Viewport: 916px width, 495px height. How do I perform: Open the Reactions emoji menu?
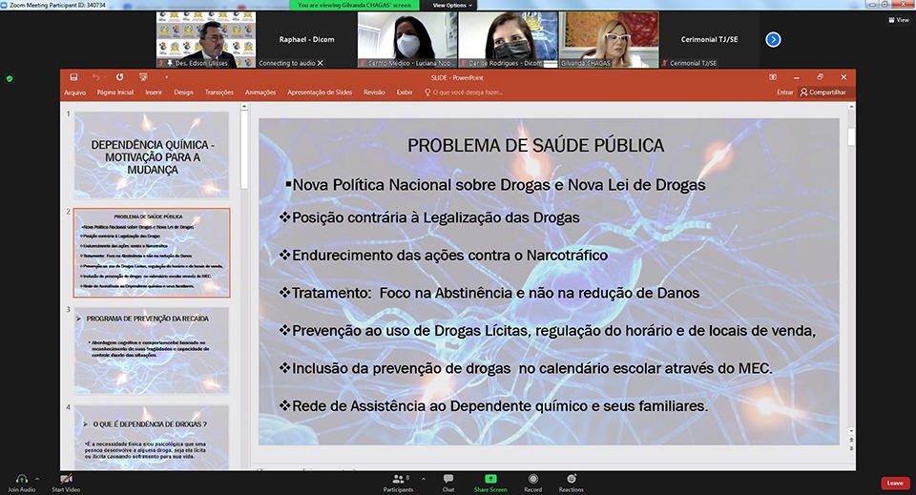(x=572, y=478)
